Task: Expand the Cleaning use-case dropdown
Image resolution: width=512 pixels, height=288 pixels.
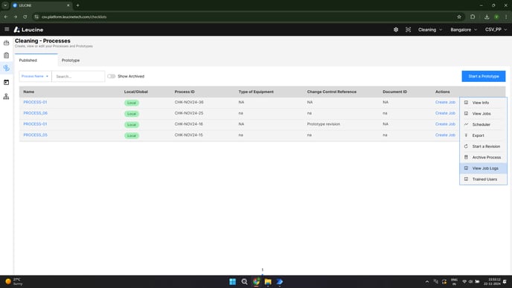Action: [x=430, y=30]
